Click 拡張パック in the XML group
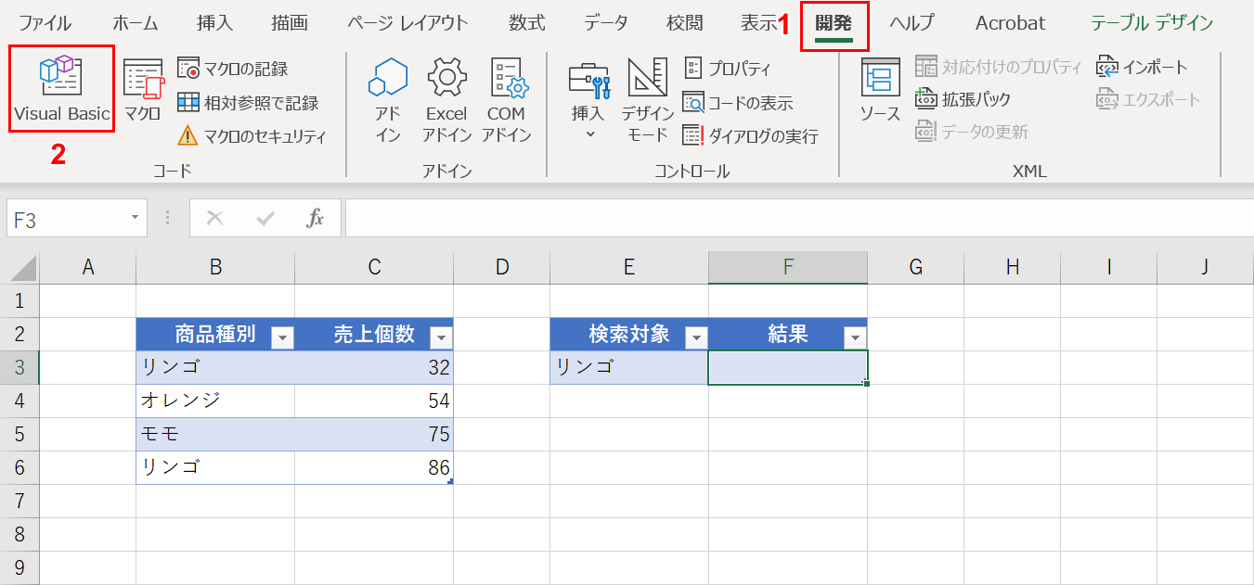The width and height of the screenshot is (1254, 585). click(965, 100)
